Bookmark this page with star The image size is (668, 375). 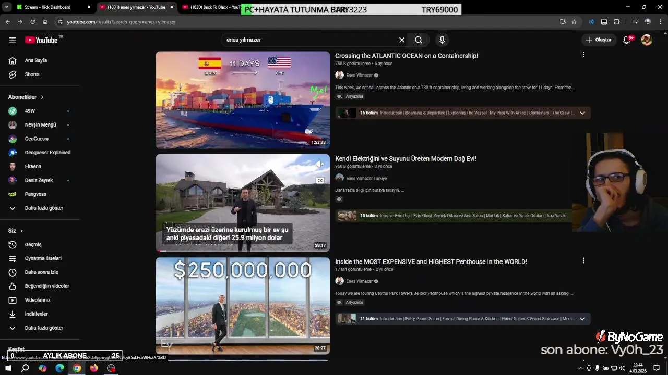[x=574, y=22]
